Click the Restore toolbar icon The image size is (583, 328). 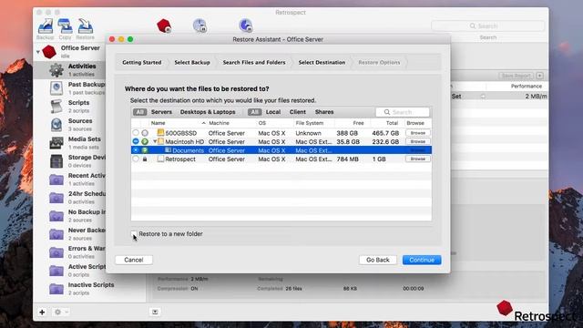(85, 26)
